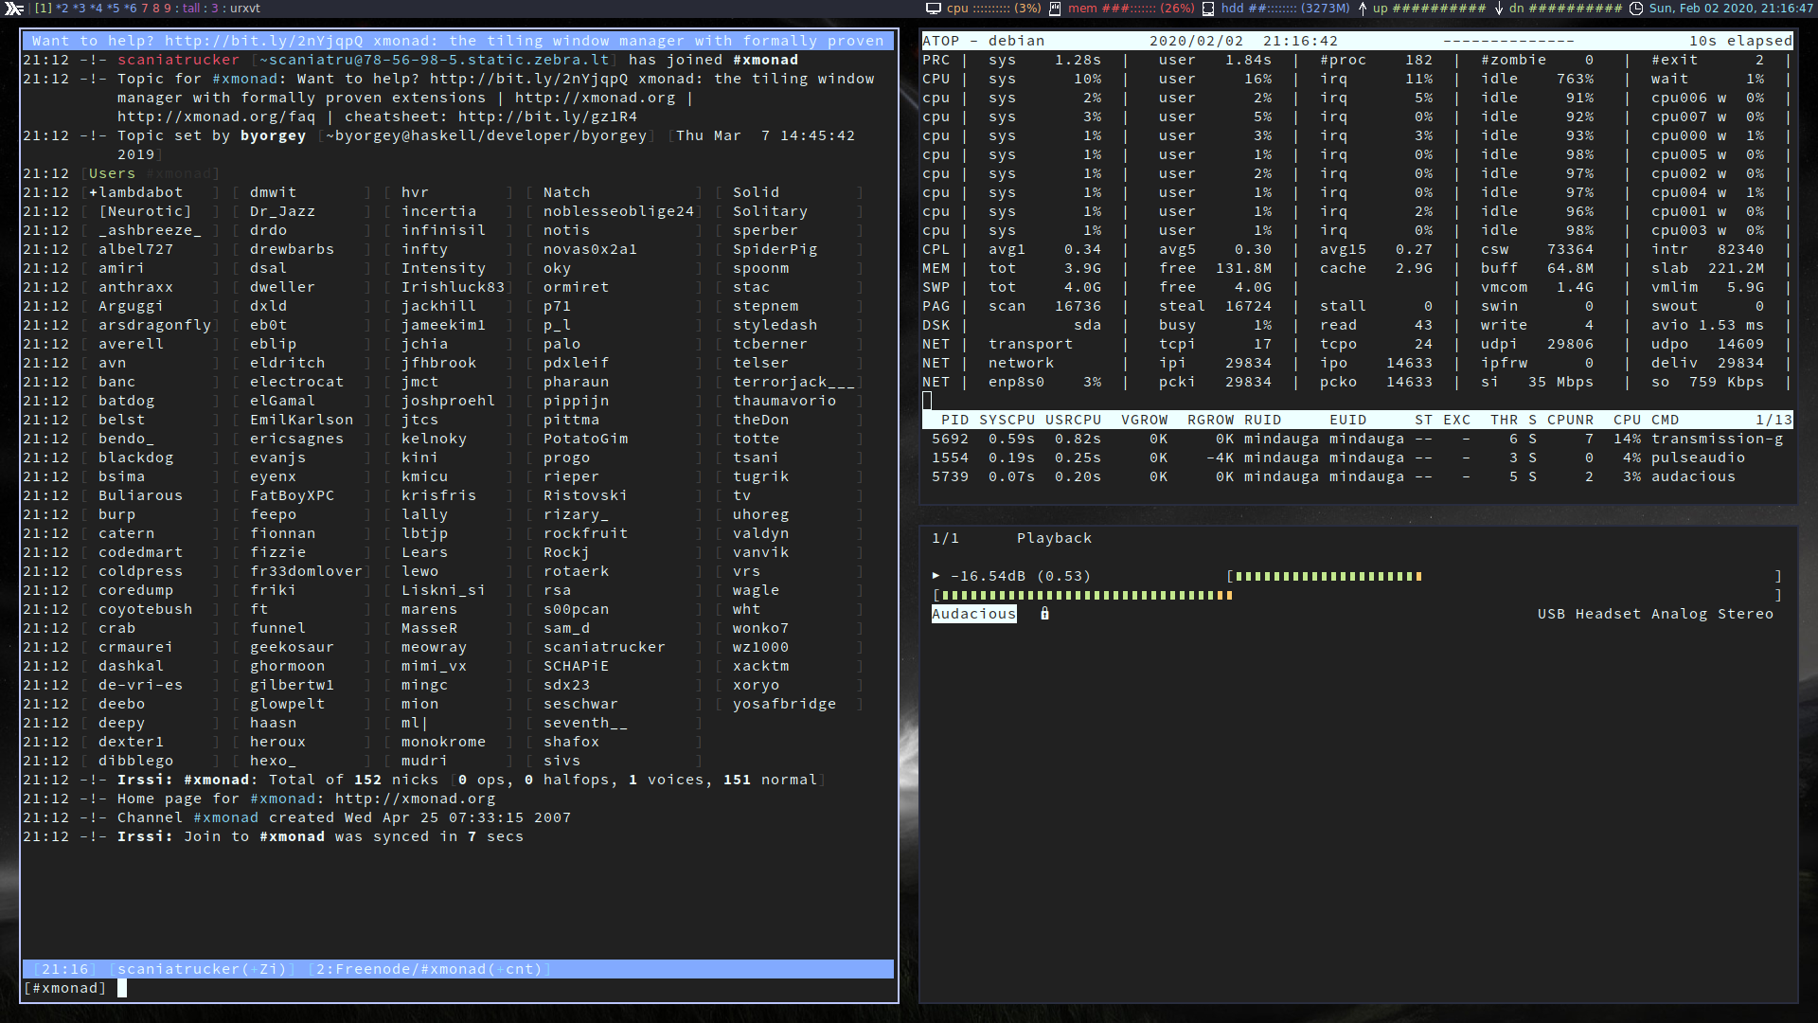Open the bit.ly/2nYjqpQ link in topic line
This screenshot has width=1818, height=1023.
point(528,79)
